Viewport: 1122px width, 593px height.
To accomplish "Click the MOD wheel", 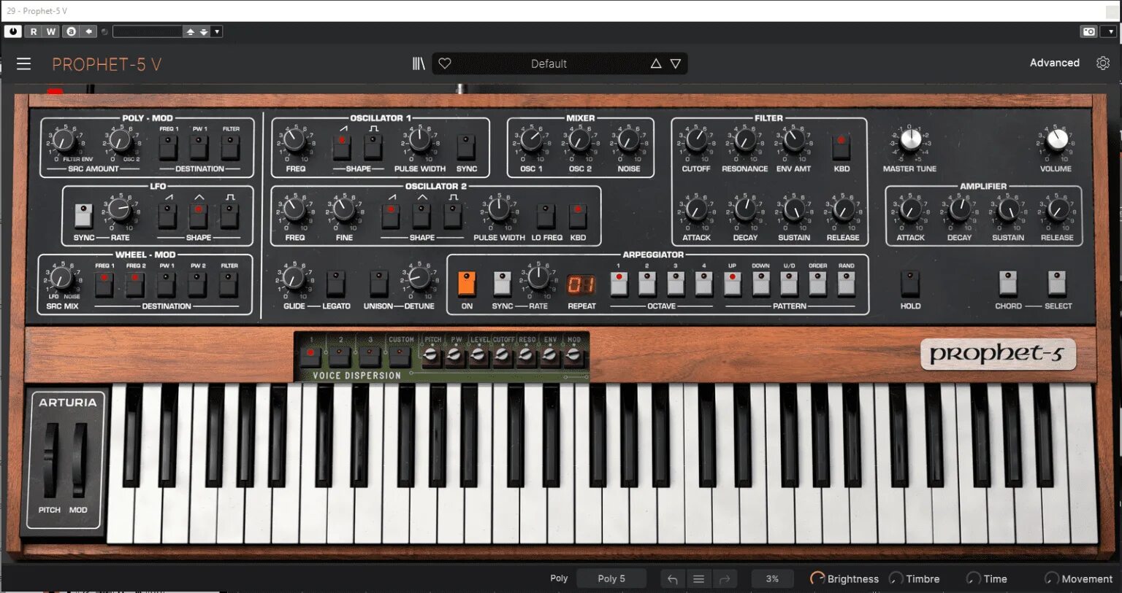I will tap(79, 460).
